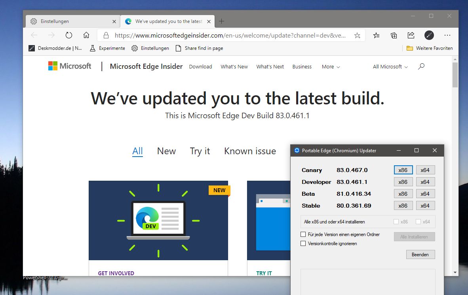Click the browser Forward arrow
468x295 pixels.
(51, 35)
